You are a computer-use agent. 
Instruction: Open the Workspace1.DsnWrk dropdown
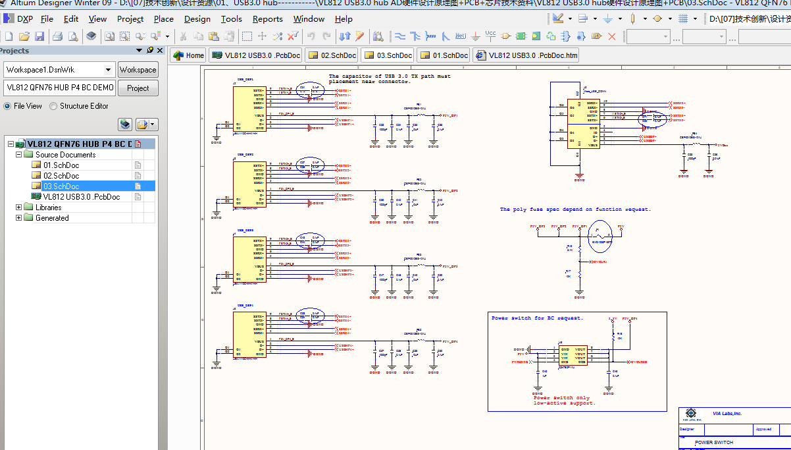tap(109, 70)
